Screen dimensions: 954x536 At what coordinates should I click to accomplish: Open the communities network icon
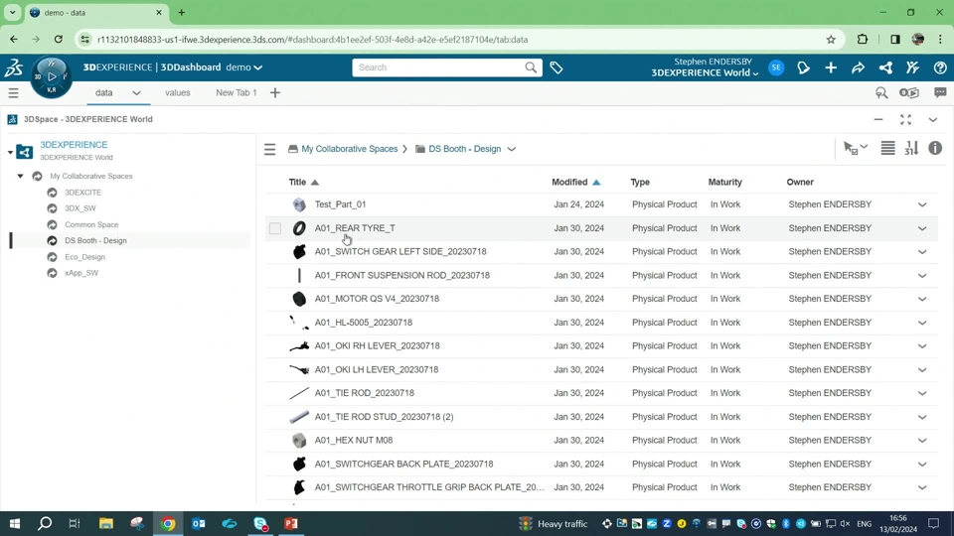click(885, 67)
